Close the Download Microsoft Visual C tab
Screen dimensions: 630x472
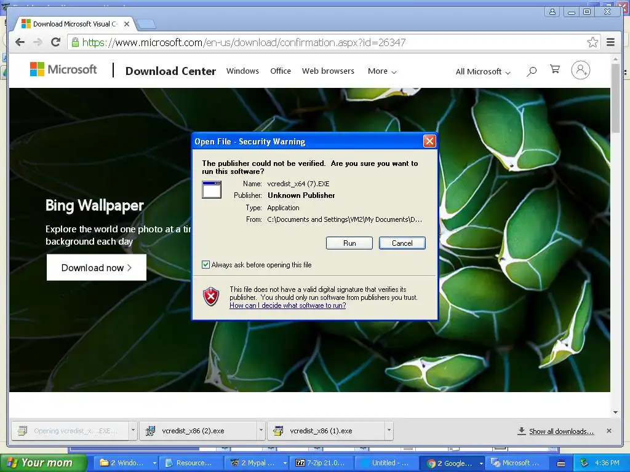(x=127, y=24)
